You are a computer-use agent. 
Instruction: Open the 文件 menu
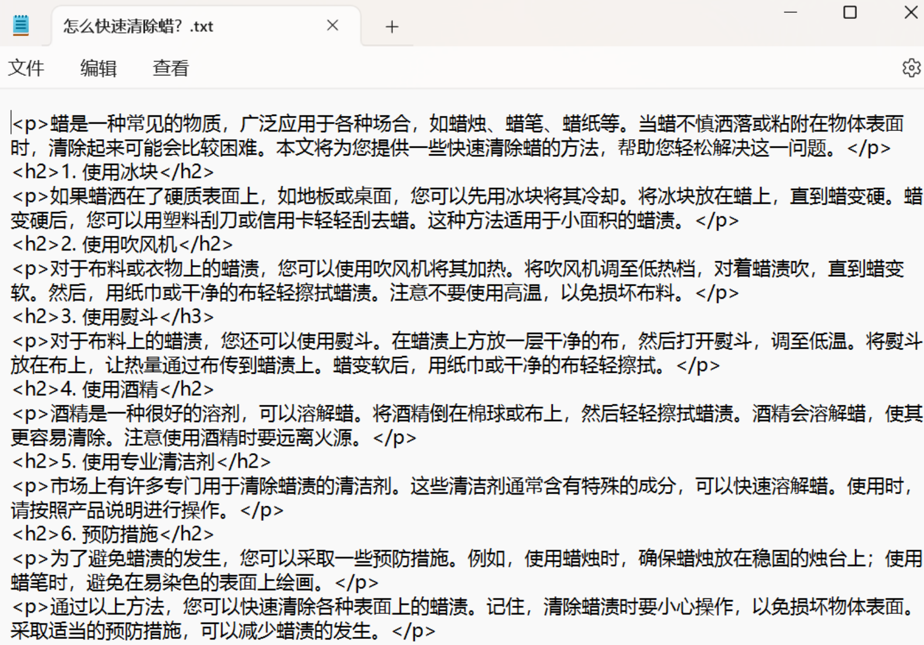(26, 68)
